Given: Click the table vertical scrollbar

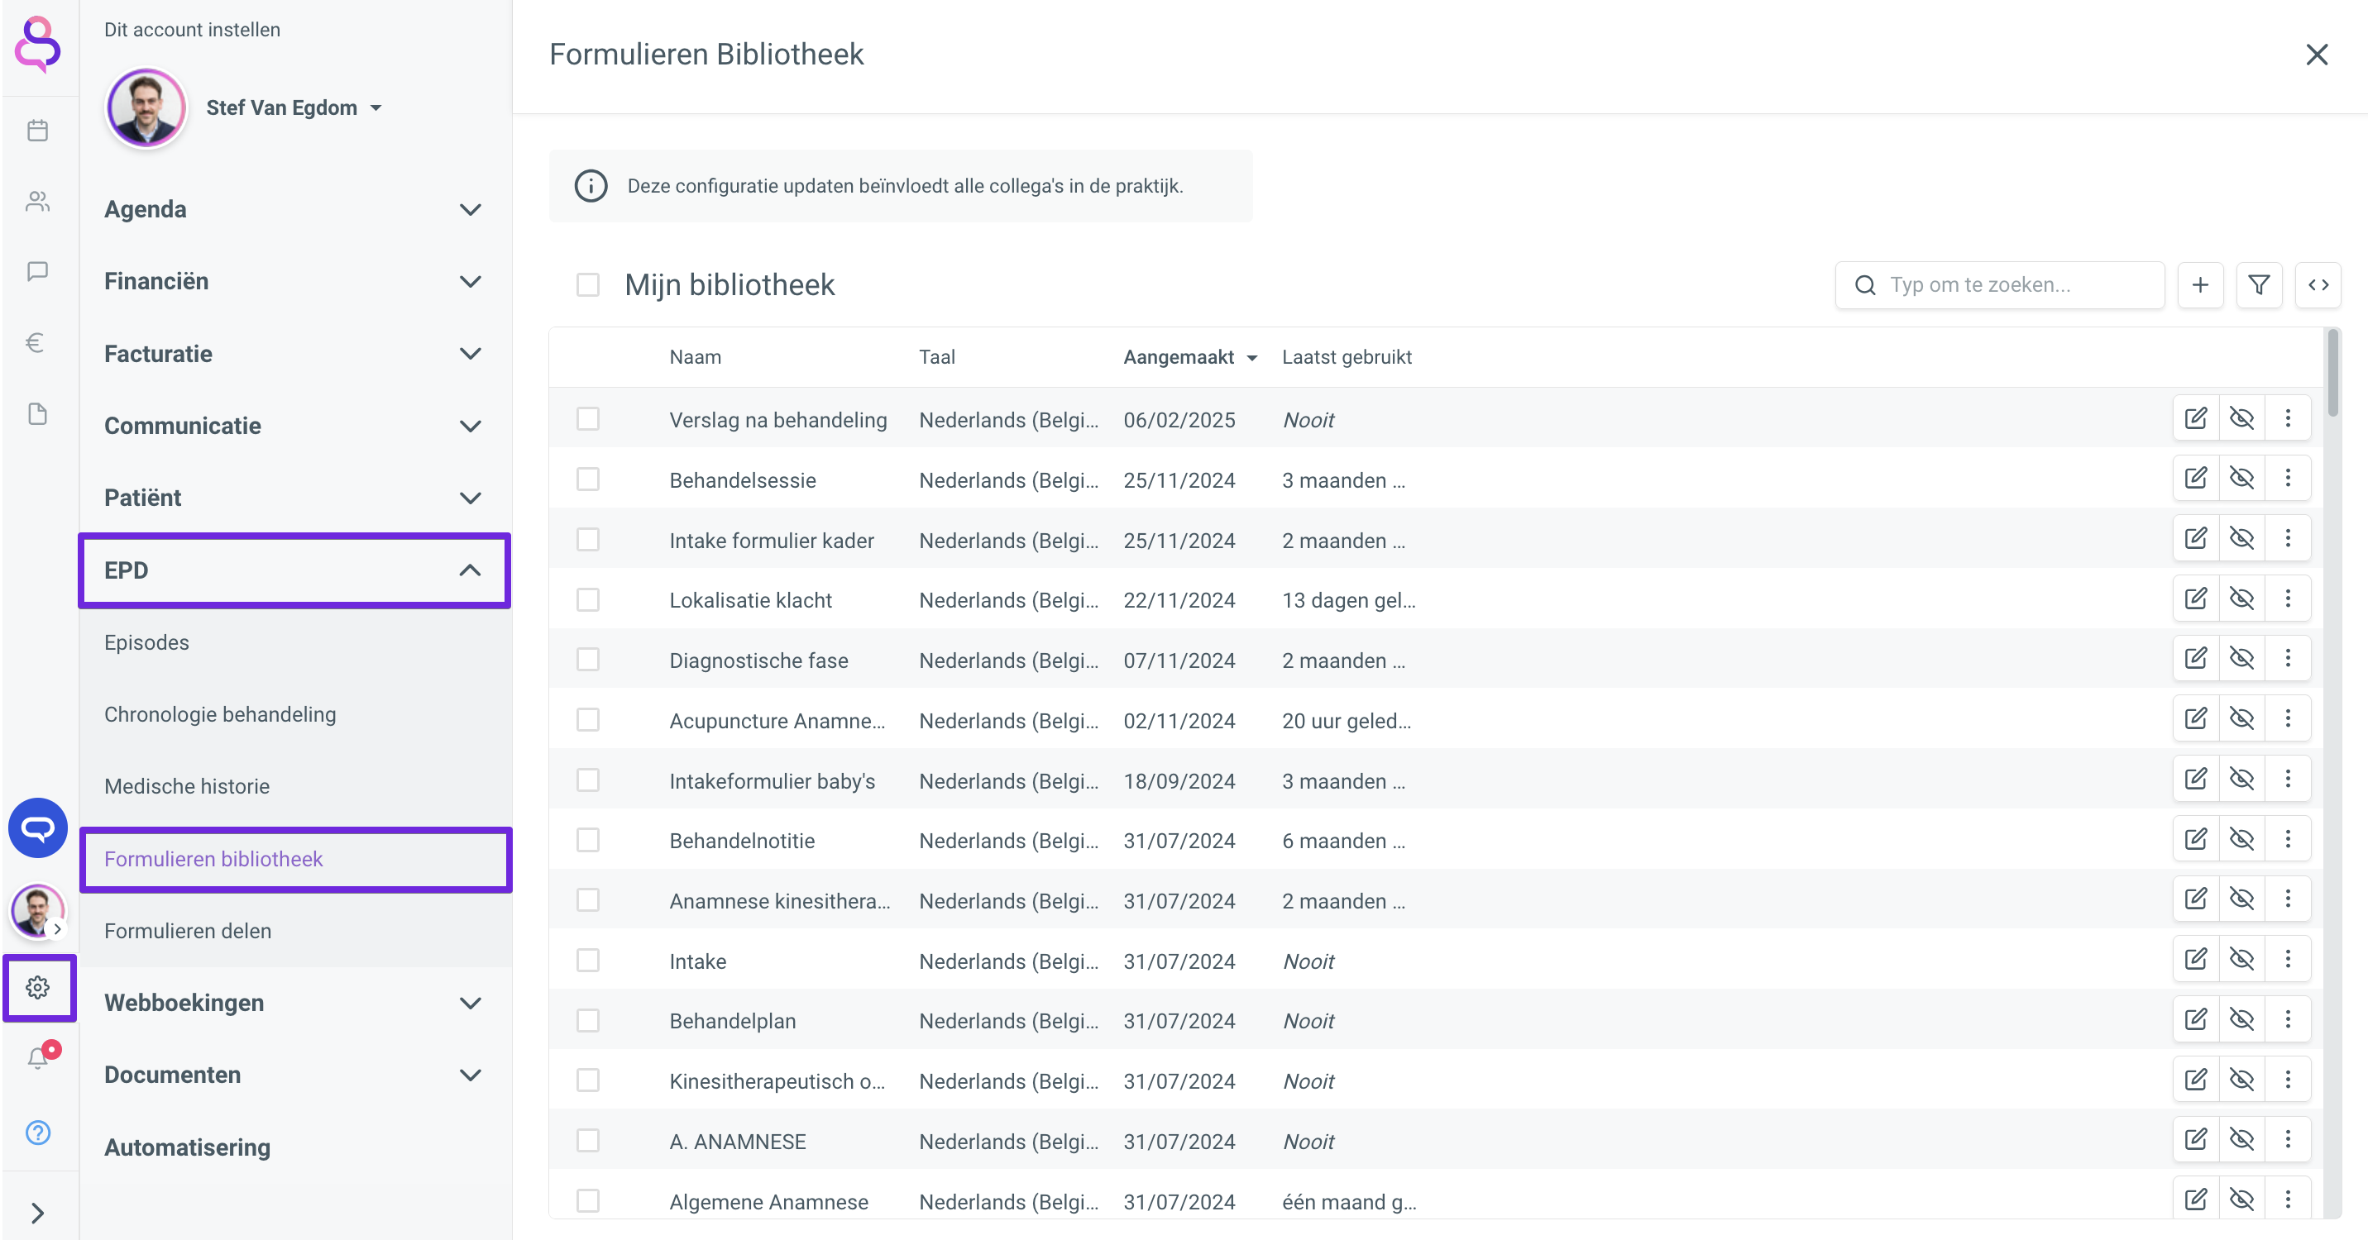Looking at the screenshot, I should click(2333, 372).
